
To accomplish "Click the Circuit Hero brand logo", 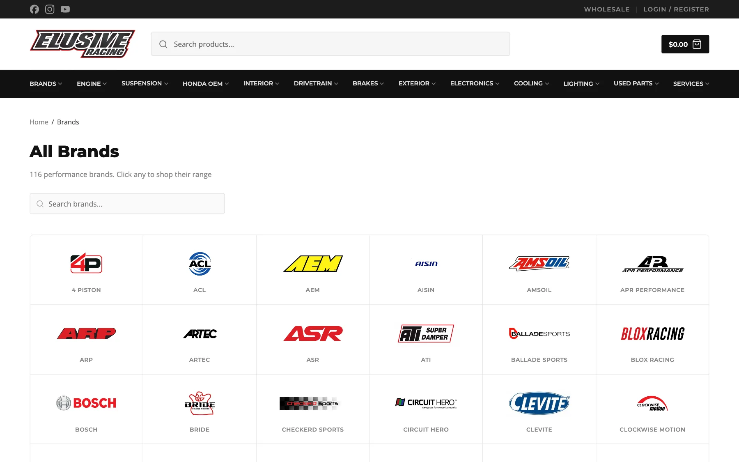I will pyautogui.click(x=426, y=403).
